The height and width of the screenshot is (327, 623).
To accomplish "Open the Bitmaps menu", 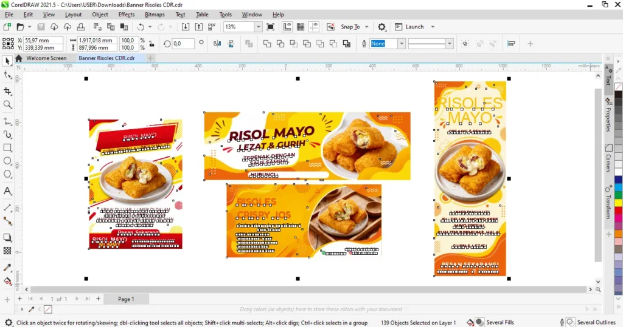I will tap(155, 15).
